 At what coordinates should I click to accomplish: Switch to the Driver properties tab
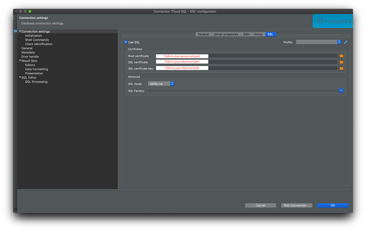pos(226,34)
